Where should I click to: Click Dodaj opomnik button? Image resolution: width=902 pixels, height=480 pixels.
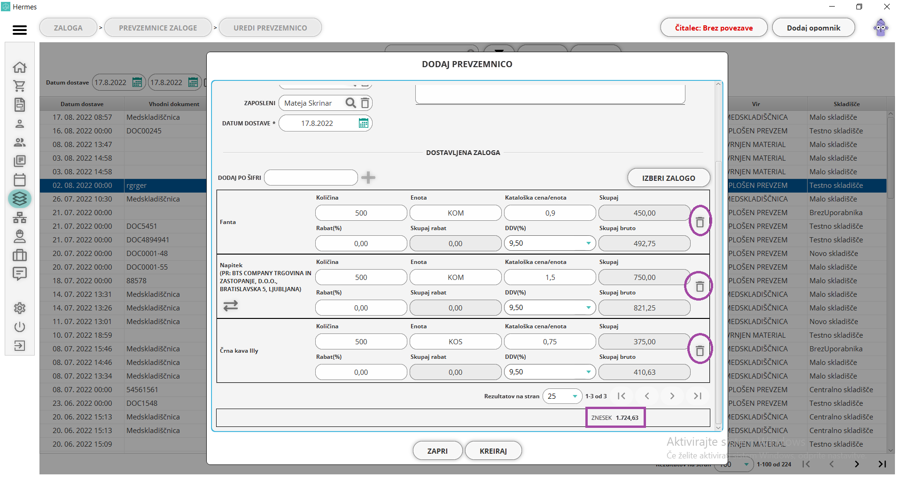pos(813,28)
